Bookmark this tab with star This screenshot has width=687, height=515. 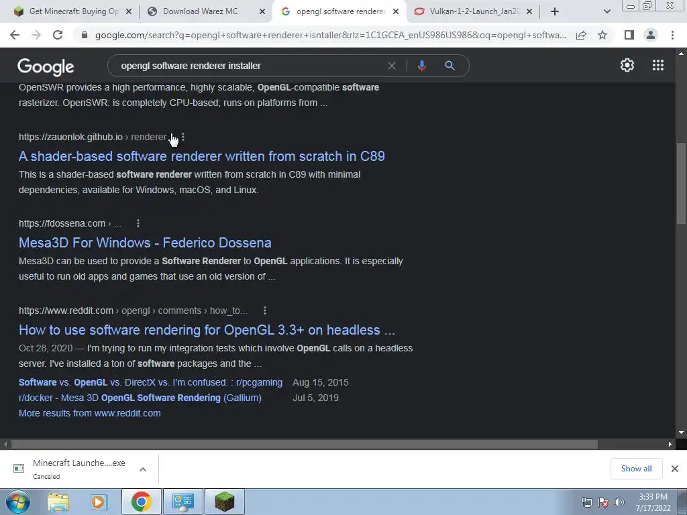(x=602, y=35)
